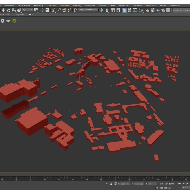This screenshot has width=190, height=190.
Task: Click the green torus icon
Action: pos(14,21)
